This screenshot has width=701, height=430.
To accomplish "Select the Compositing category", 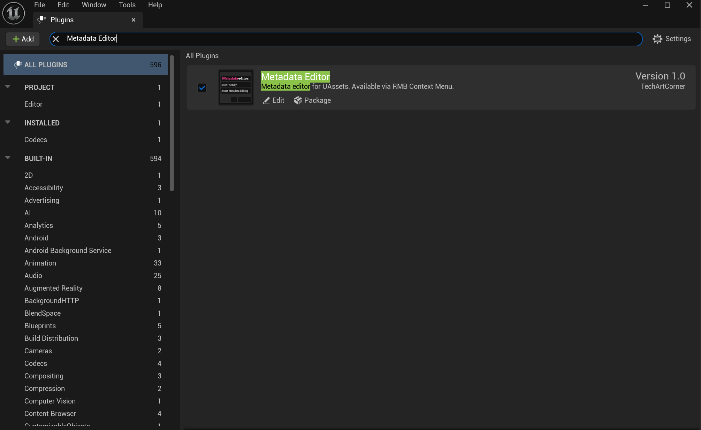I will point(85,376).
